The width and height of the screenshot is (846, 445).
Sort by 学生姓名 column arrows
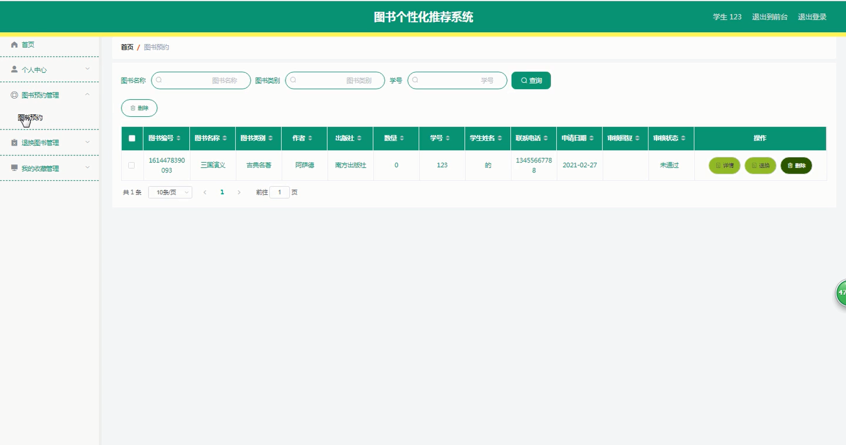(x=501, y=138)
